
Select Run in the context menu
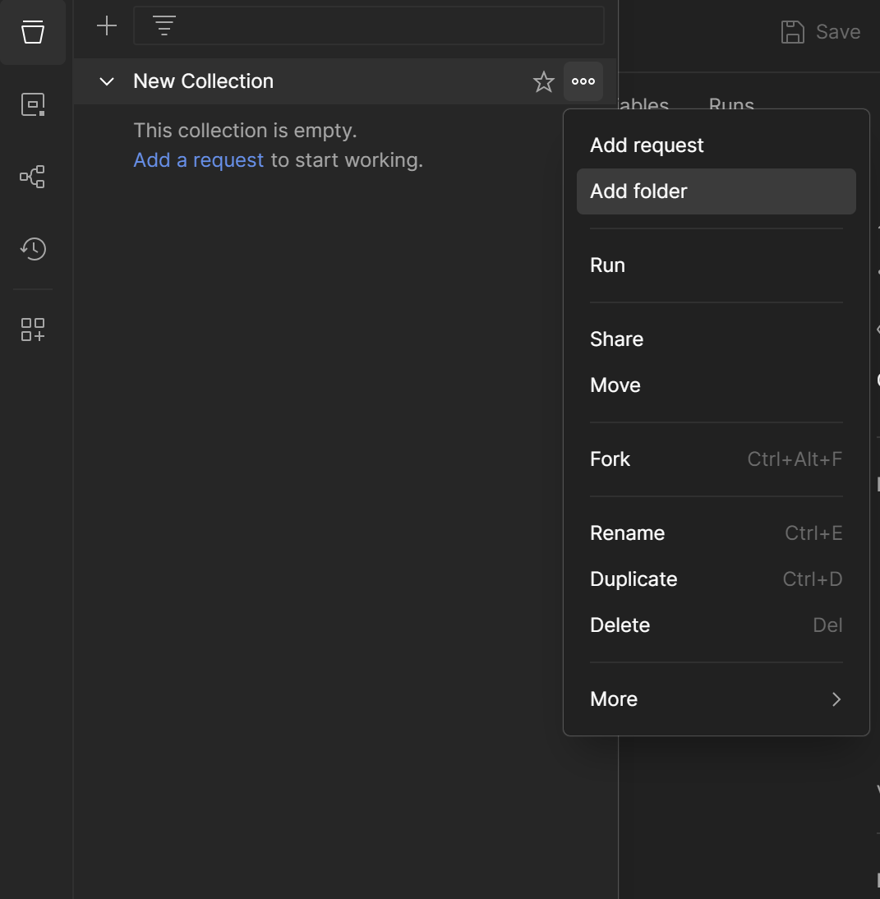click(x=607, y=265)
